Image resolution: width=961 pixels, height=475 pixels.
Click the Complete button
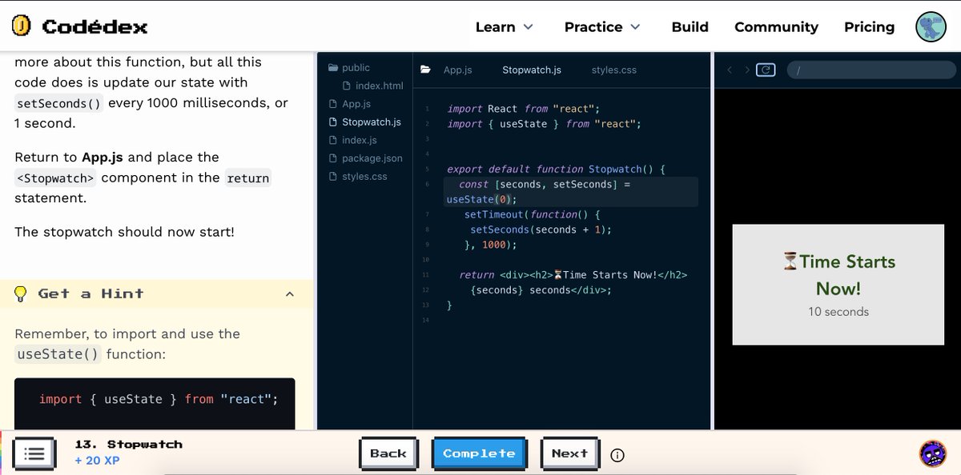(479, 453)
